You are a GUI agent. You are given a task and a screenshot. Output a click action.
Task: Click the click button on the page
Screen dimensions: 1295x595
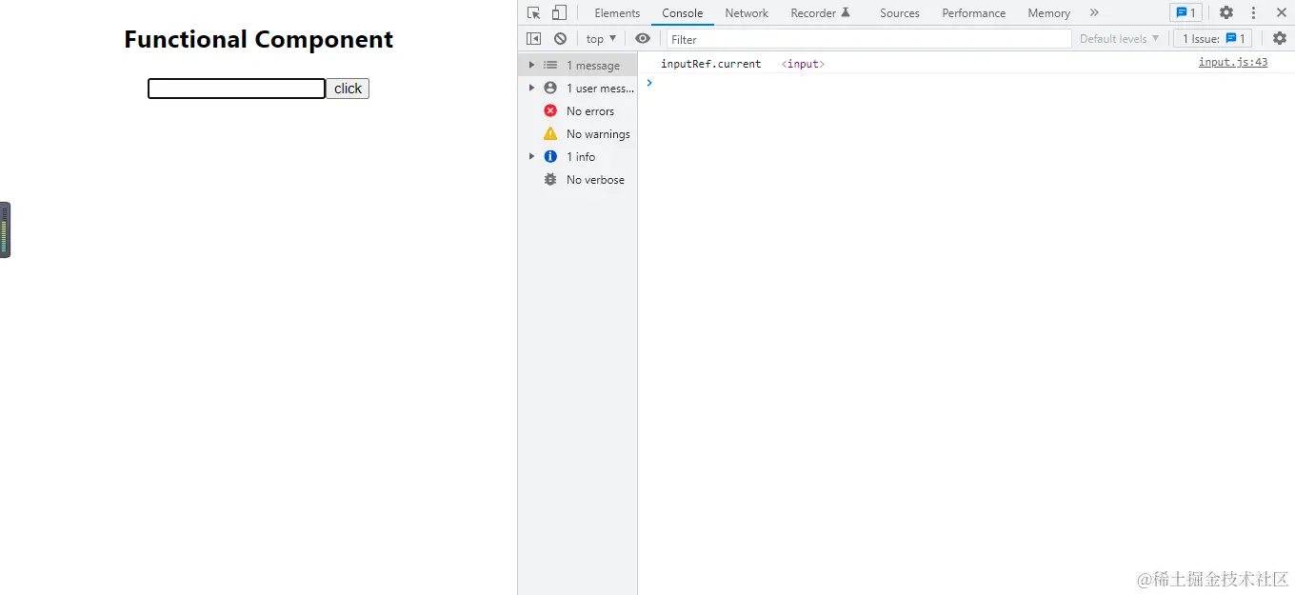[x=348, y=89]
